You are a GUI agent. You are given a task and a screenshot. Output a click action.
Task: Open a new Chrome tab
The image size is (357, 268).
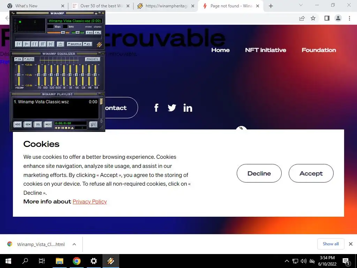pos(271,6)
